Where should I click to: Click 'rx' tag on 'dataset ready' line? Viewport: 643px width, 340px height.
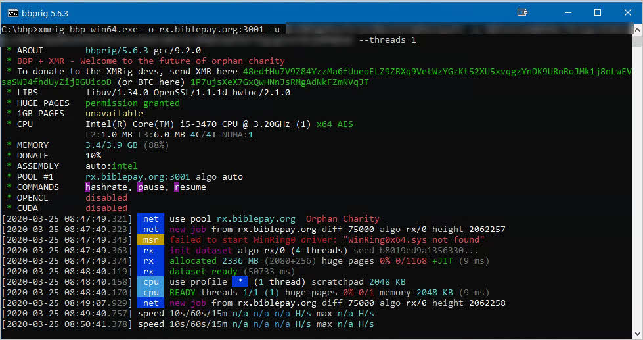(150, 272)
